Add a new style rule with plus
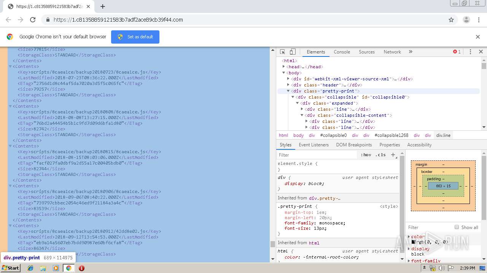The image size is (487, 273). 393,155
